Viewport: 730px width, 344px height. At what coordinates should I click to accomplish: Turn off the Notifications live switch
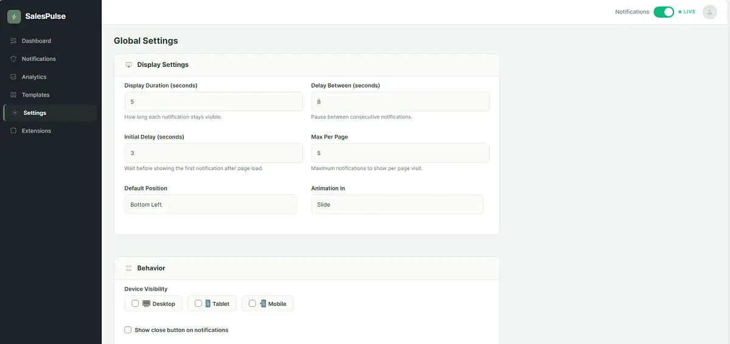click(x=664, y=12)
